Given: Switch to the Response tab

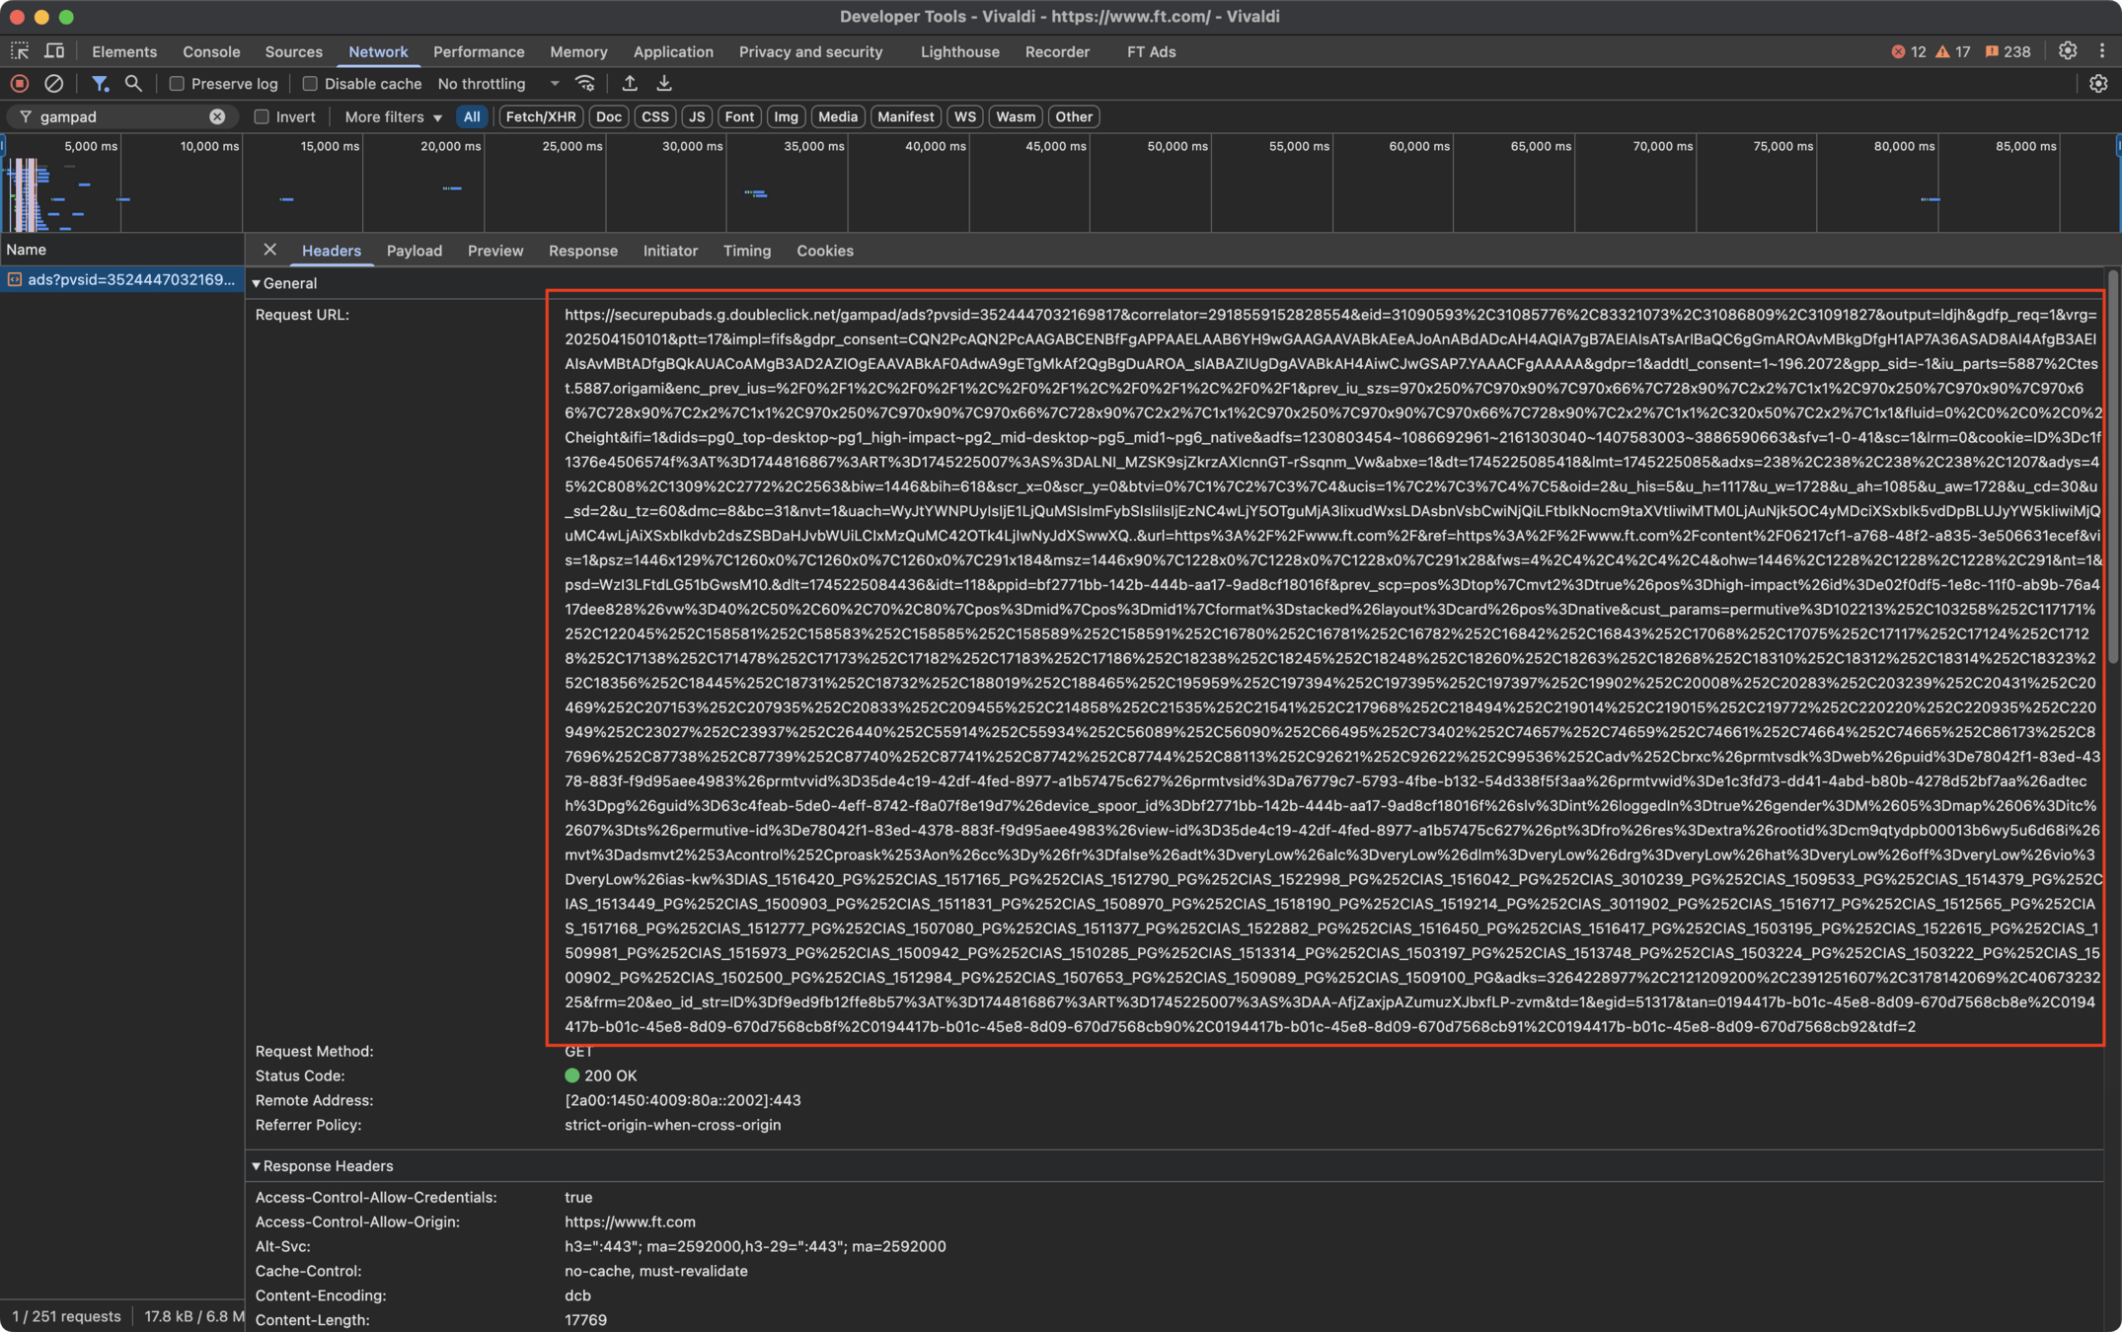Looking at the screenshot, I should pyautogui.click(x=583, y=251).
